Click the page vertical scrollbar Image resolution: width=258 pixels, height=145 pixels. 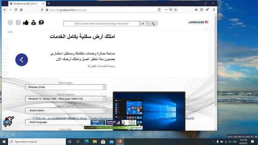pyautogui.click(x=216, y=61)
